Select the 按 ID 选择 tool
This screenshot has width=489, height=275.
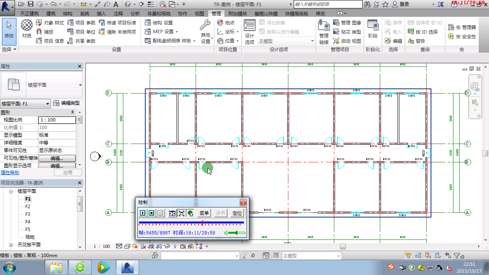click(426, 32)
